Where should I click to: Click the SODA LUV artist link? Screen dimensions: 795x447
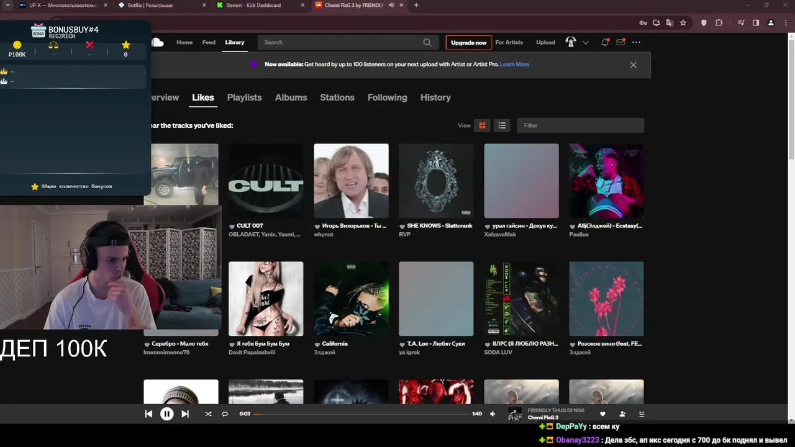coord(498,353)
